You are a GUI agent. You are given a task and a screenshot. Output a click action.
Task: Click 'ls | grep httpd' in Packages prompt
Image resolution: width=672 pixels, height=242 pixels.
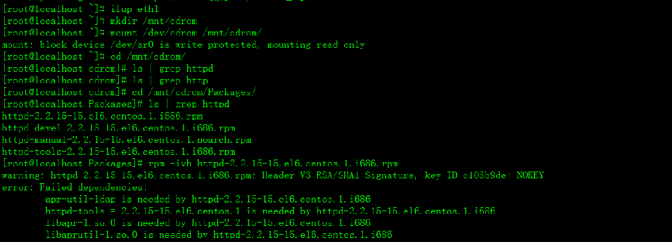click(x=189, y=104)
